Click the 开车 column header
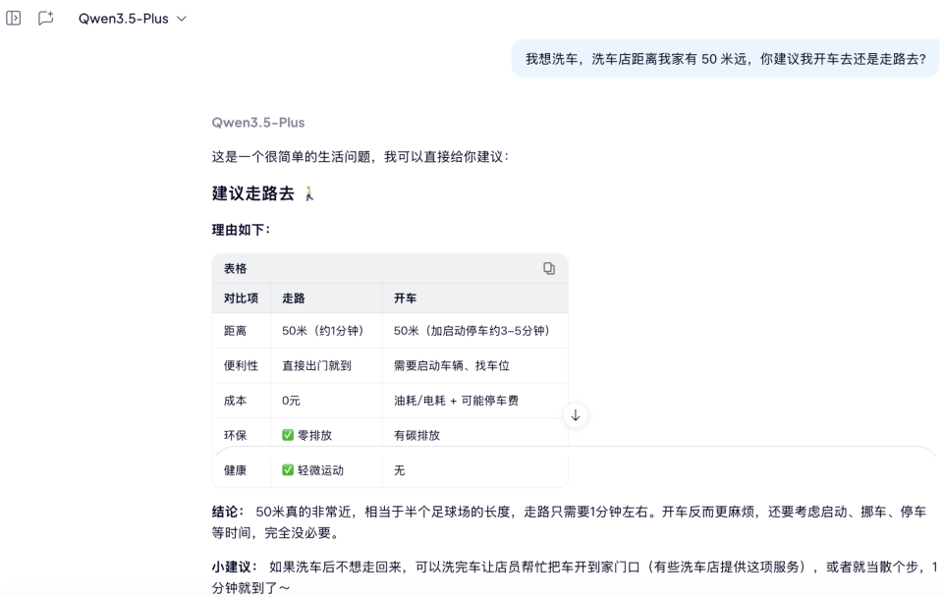The image size is (943, 597). click(x=405, y=297)
